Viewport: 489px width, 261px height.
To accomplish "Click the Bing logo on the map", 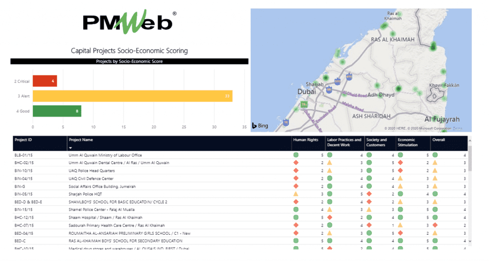I will click(x=261, y=125).
